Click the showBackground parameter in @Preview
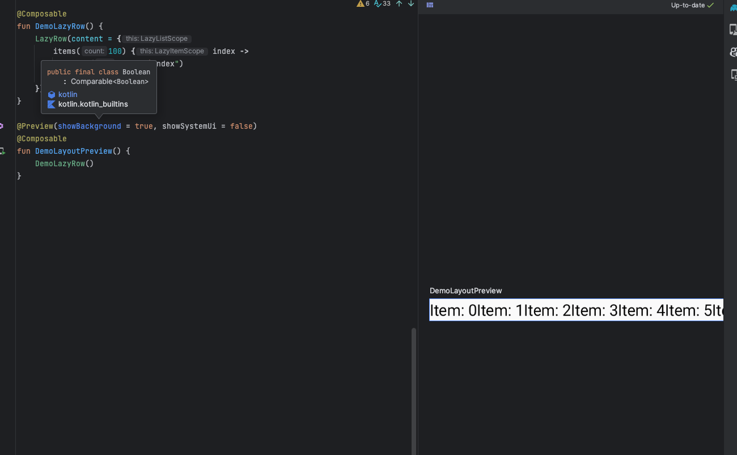The height and width of the screenshot is (455, 737). tap(89, 126)
